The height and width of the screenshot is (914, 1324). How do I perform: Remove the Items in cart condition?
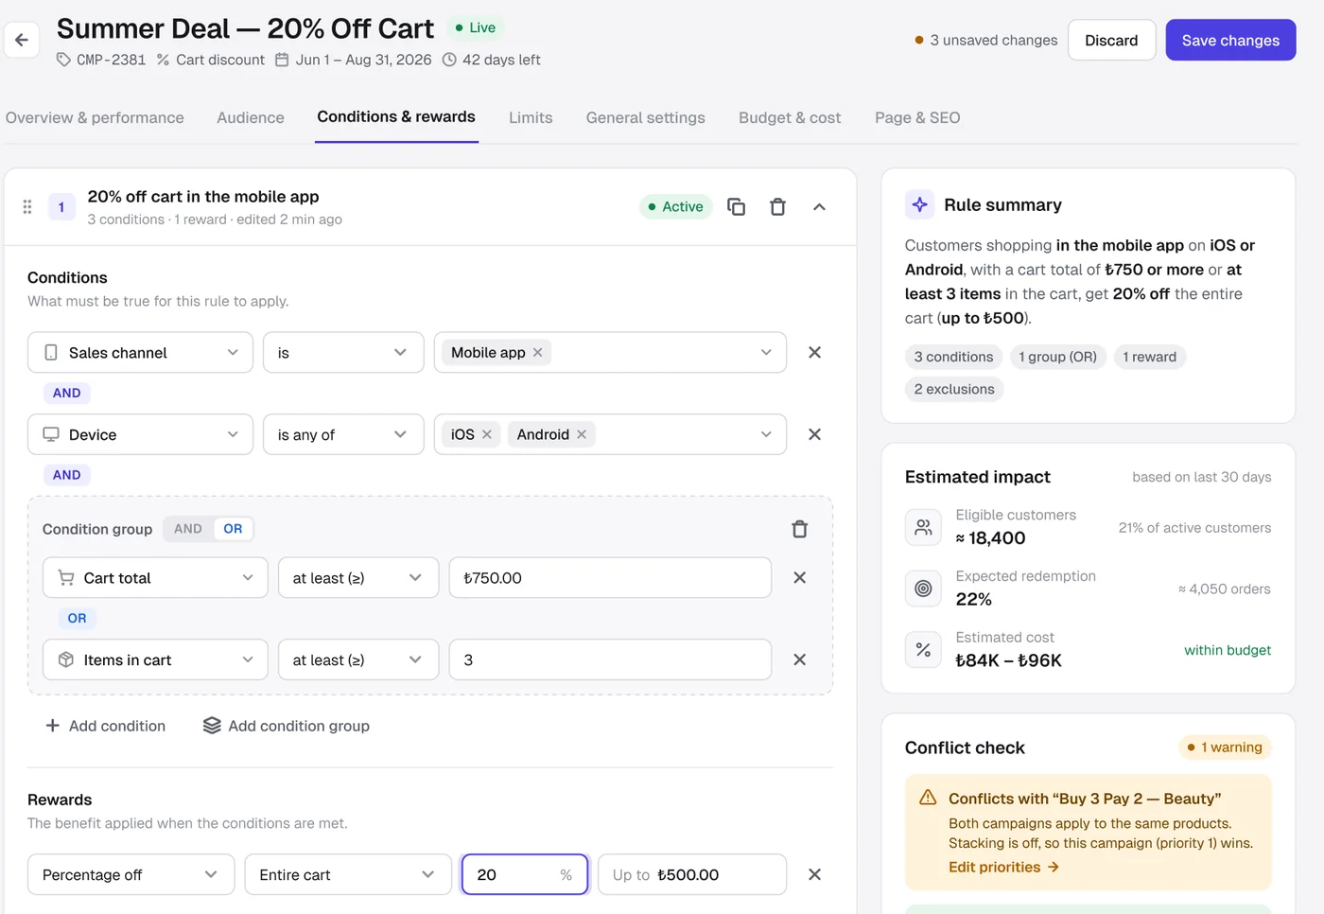point(799,660)
